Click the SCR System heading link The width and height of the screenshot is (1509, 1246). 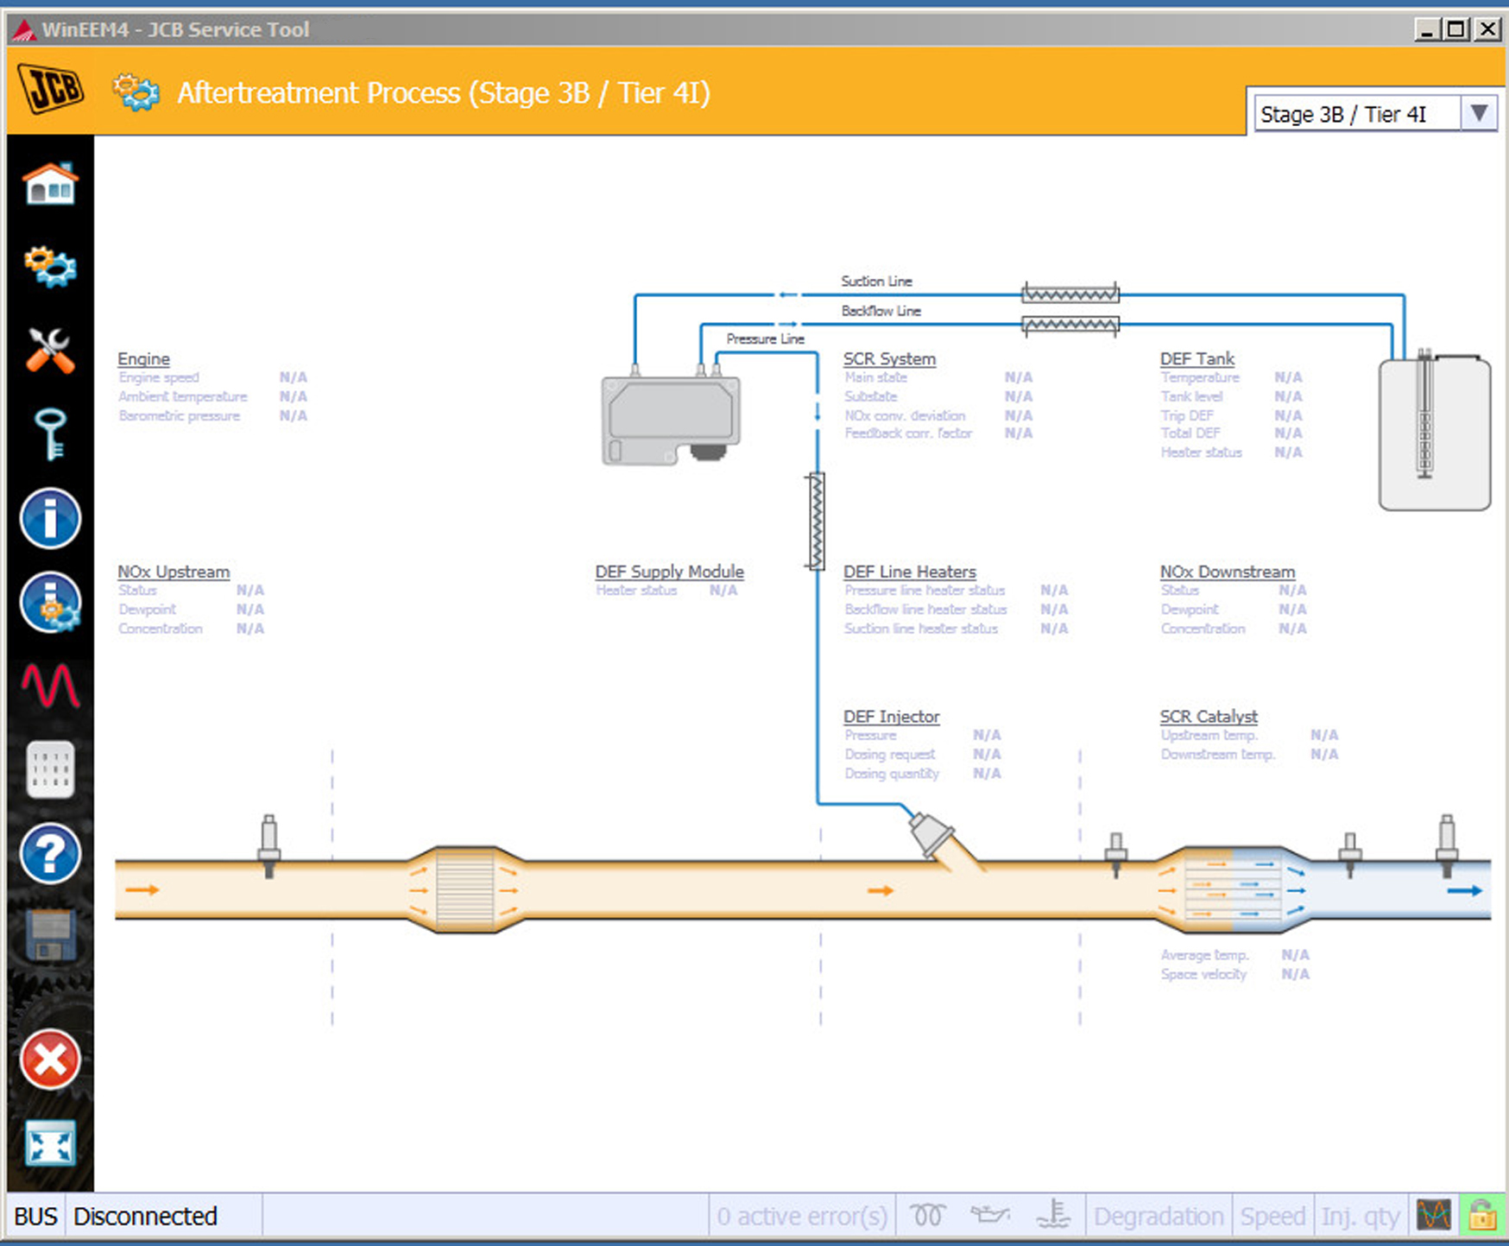[x=889, y=358]
